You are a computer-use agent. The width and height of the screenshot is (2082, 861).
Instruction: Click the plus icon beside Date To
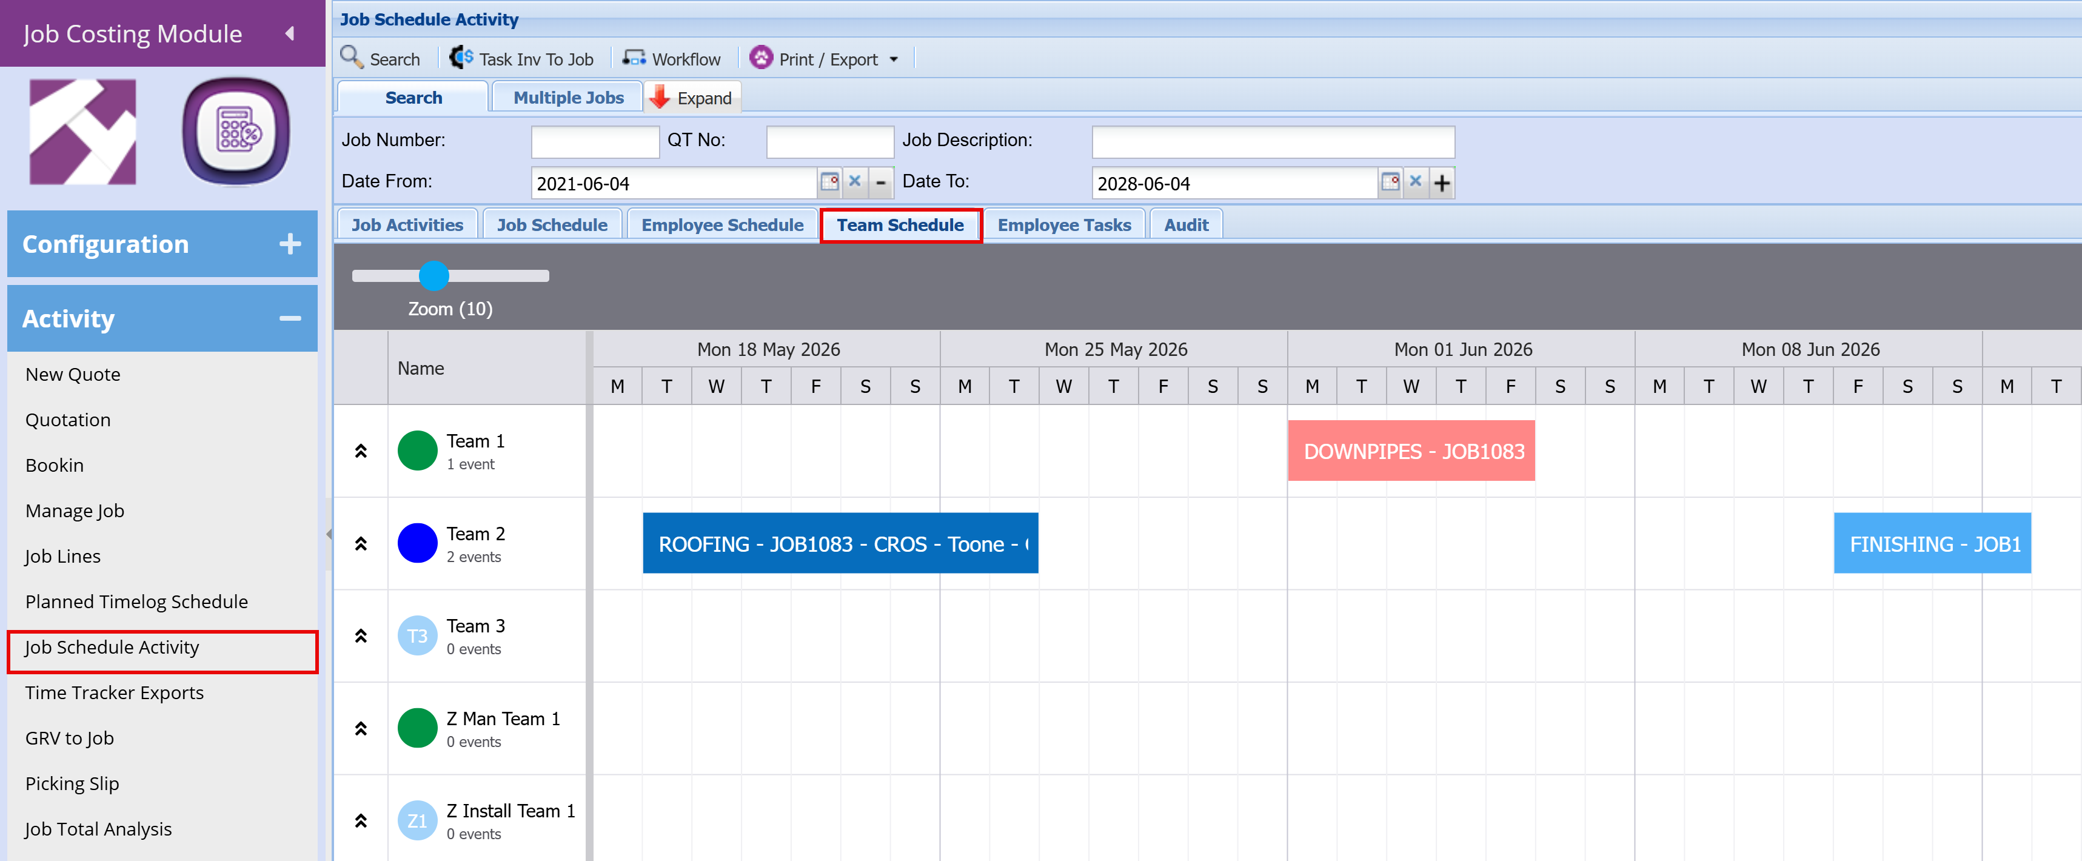coord(1442,183)
